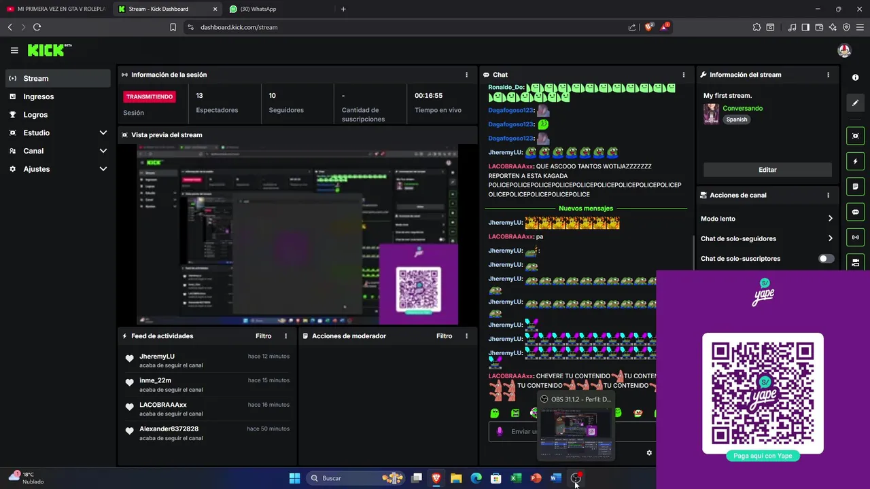
Task: Click Filtro in Feed de actividades
Action: (x=263, y=336)
